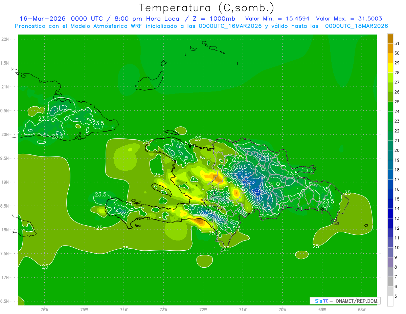
Task: Click the '70W' longitude axis label
Action: [283, 309]
